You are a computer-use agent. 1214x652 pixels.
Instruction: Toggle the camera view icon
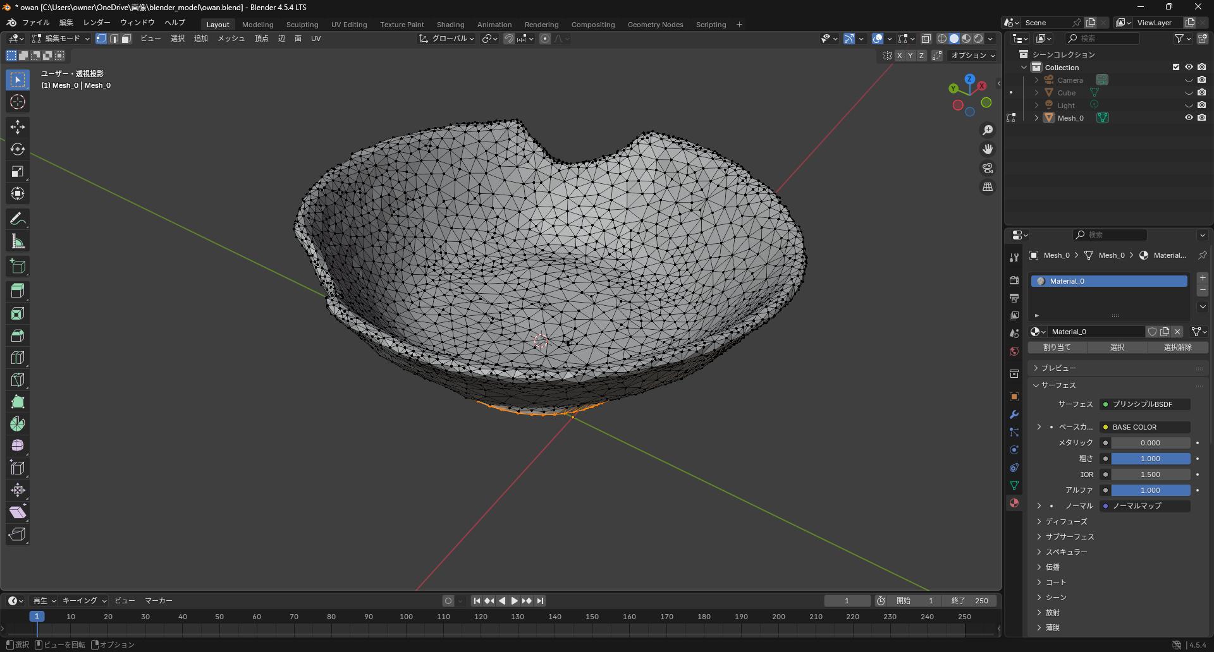tap(987, 168)
